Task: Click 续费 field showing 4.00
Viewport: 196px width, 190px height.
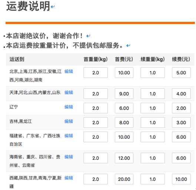Action: 181,94
